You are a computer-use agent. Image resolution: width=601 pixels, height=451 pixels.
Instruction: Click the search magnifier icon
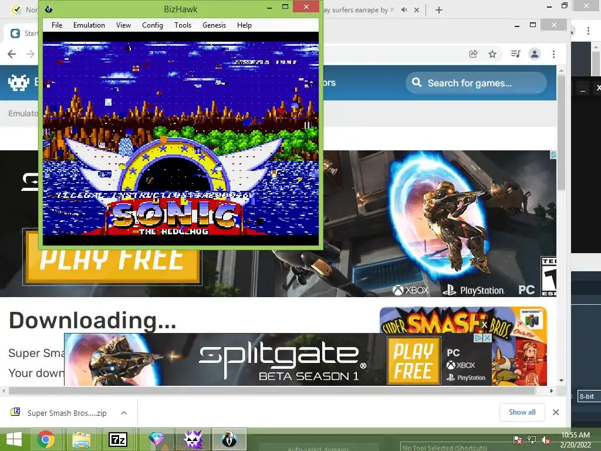click(417, 82)
